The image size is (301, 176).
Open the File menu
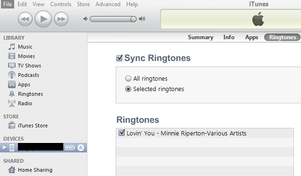tap(8, 4)
